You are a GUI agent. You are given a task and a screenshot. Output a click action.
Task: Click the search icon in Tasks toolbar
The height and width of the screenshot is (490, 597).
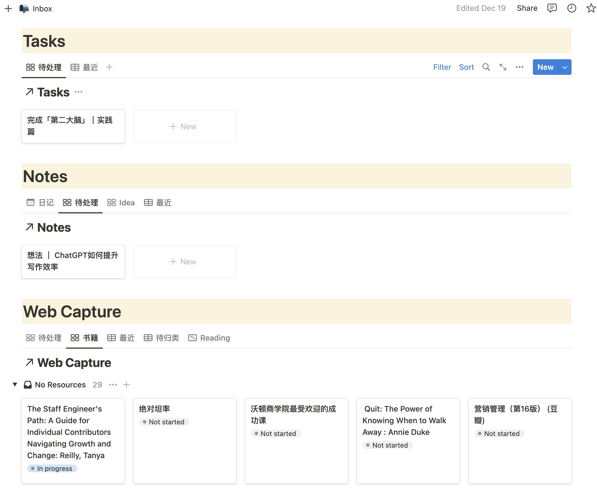pos(486,67)
